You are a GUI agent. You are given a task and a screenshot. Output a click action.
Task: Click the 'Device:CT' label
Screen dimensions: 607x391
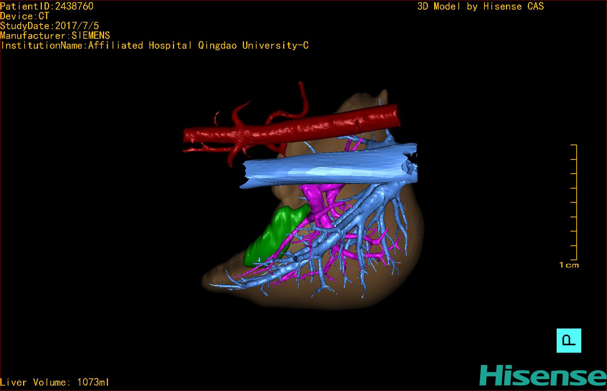pos(25,16)
